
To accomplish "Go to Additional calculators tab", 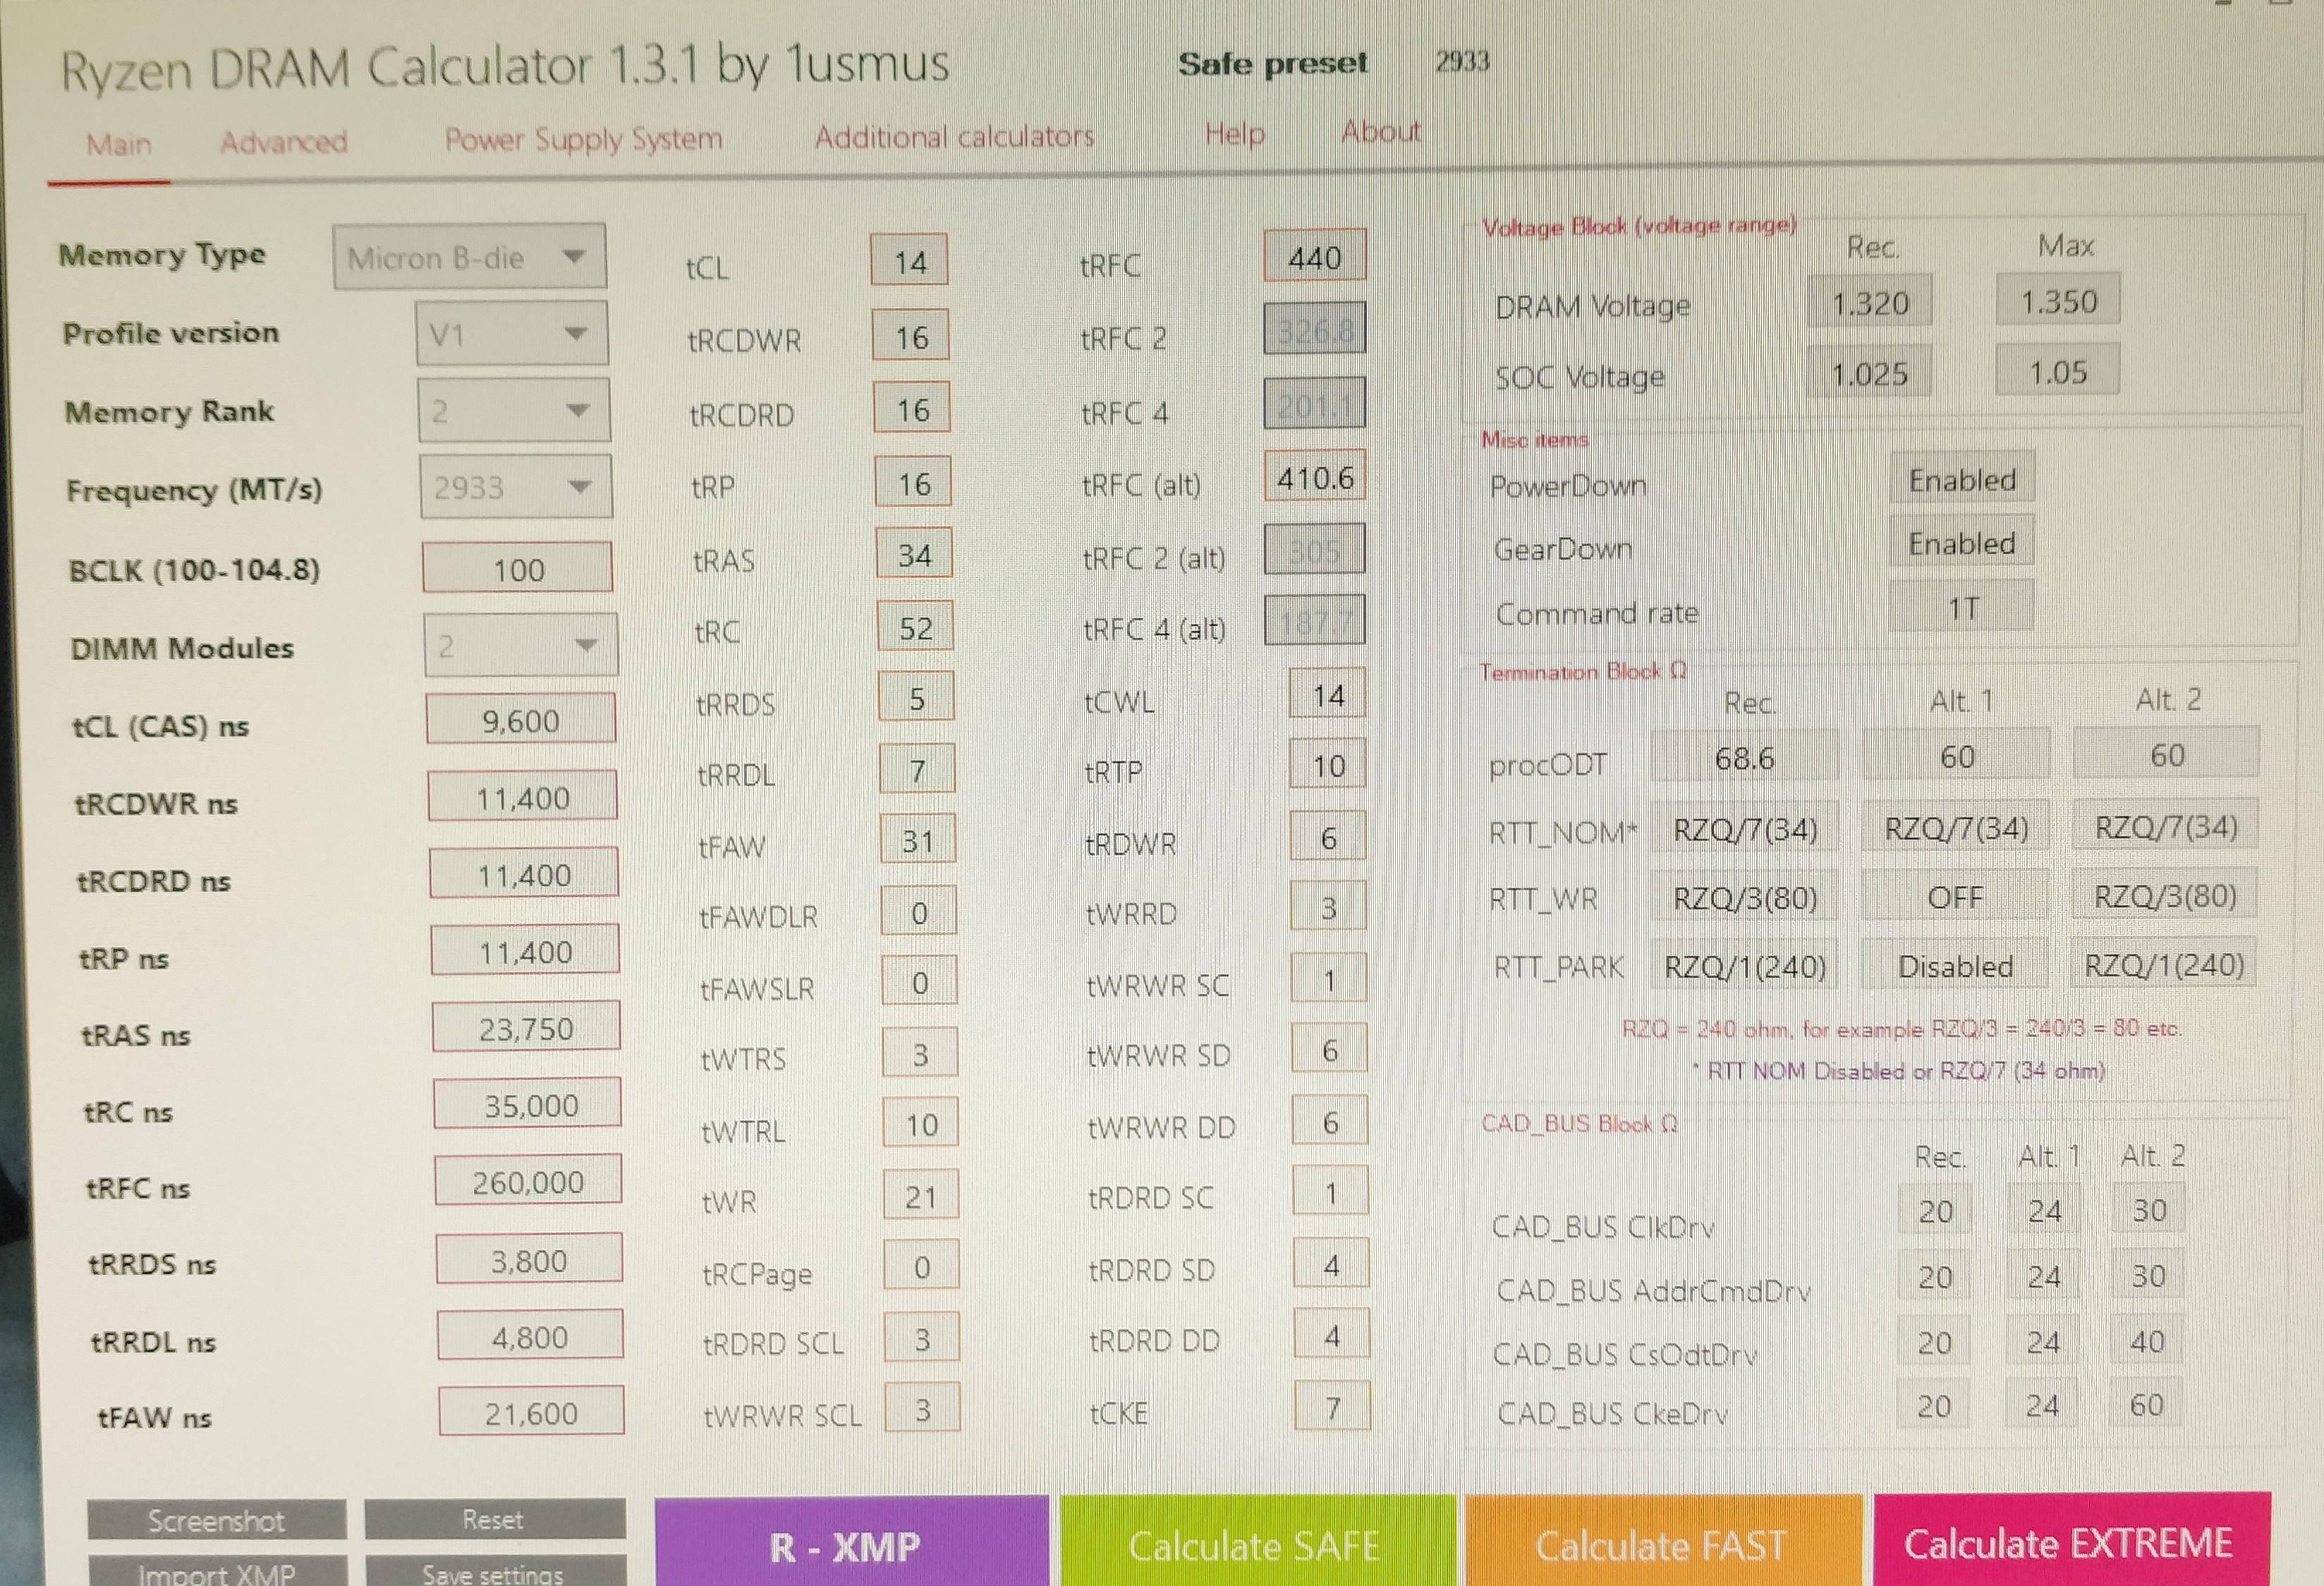I will [954, 136].
